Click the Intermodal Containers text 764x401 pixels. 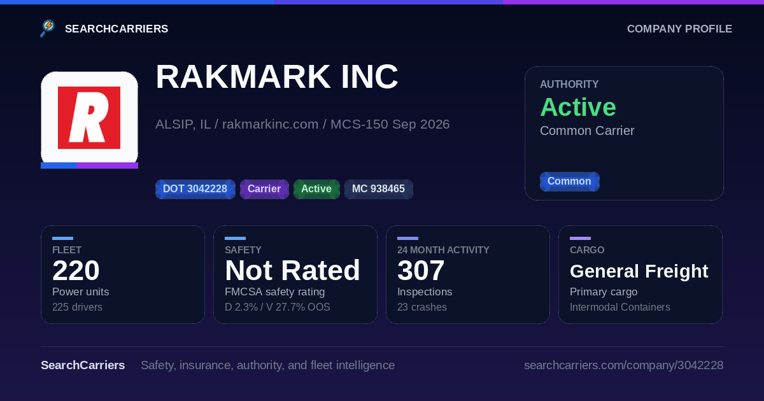(x=620, y=307)
